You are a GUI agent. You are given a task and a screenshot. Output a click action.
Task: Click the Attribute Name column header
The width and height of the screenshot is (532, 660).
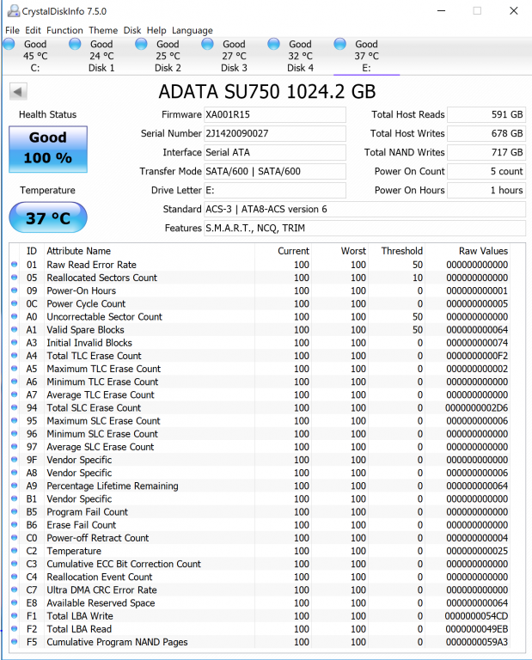point(78,251)
